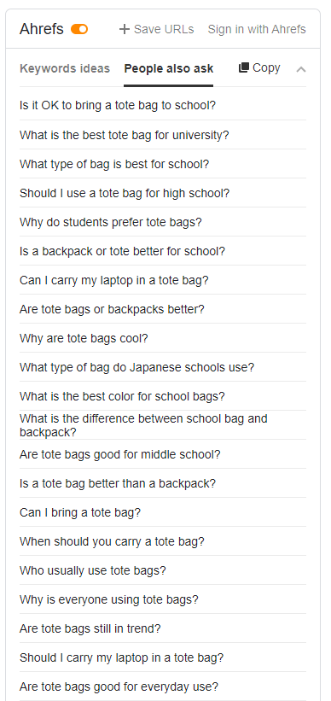Collapse the panel with the chevron arrow
Image resolution: width=331 pixels, height=701 pixels.
[x=301, y=69]
